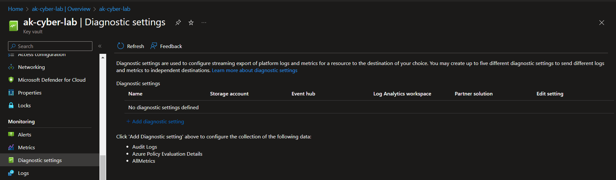Focus the sidebar Search box
Image resolution: width=616 pixels, height=180 pixels.
click(50, 46)
